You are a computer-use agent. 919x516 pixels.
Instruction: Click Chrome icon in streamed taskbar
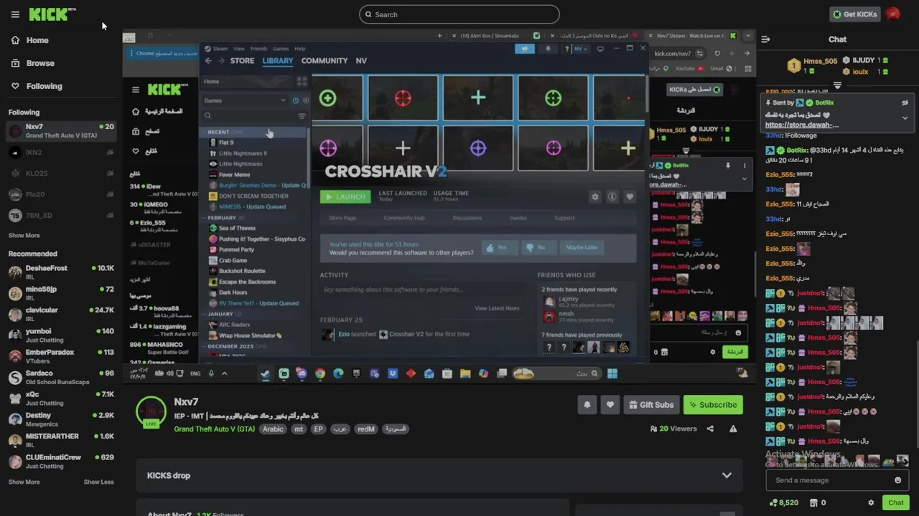320,373
